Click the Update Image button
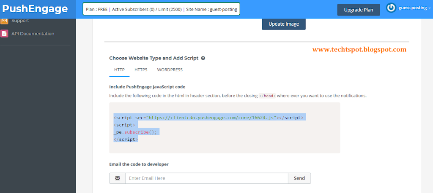 (284, 24)
